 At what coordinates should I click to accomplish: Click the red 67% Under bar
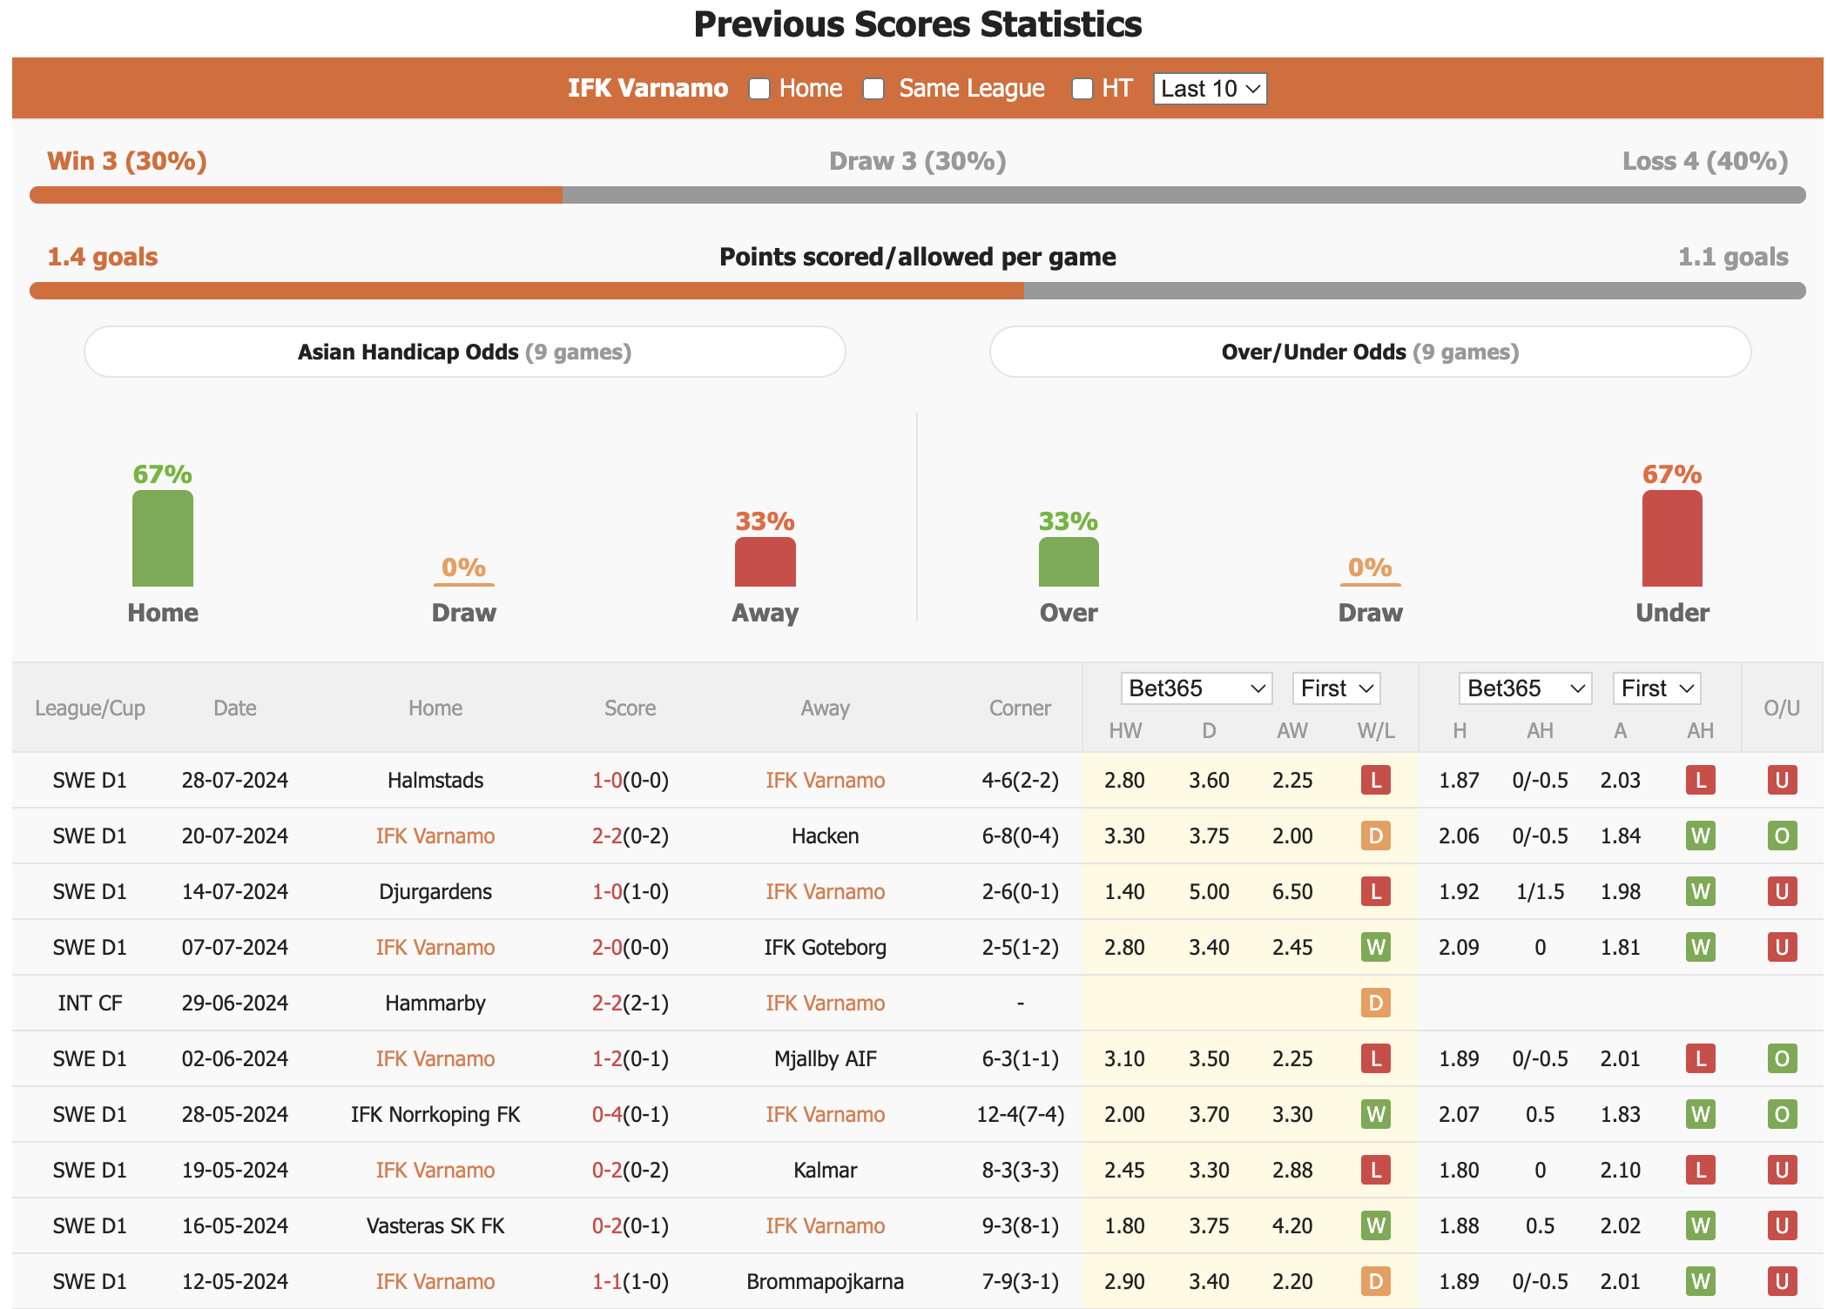[1672, 539]
